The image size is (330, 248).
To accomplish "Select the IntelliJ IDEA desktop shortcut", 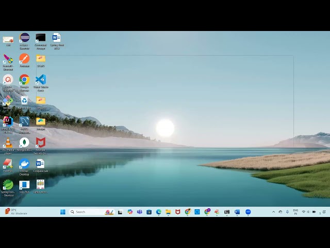I will (8, 125).
